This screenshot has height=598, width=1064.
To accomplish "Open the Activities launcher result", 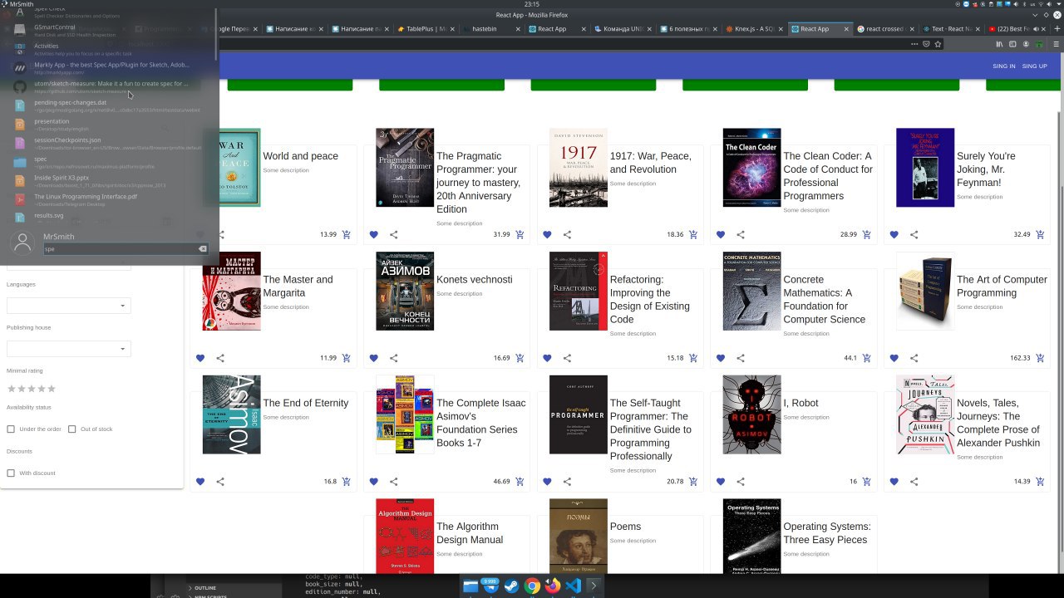I will 110,48.
